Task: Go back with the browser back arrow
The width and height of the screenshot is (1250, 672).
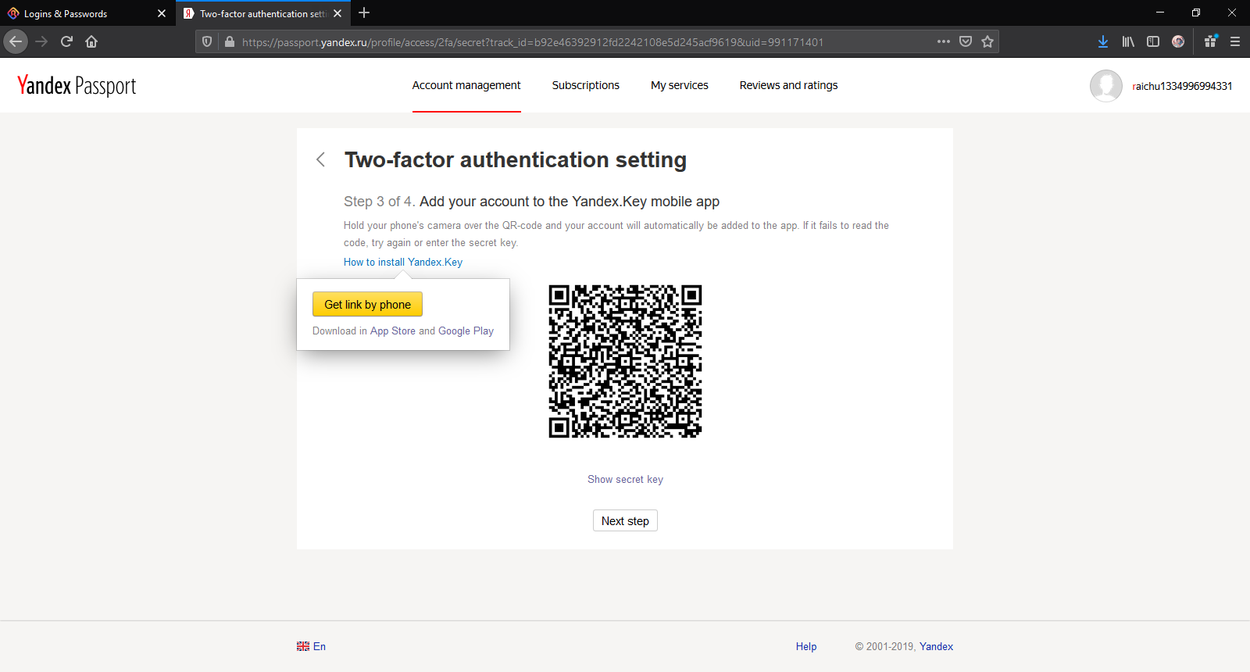Action: click(x=16, y=41)
